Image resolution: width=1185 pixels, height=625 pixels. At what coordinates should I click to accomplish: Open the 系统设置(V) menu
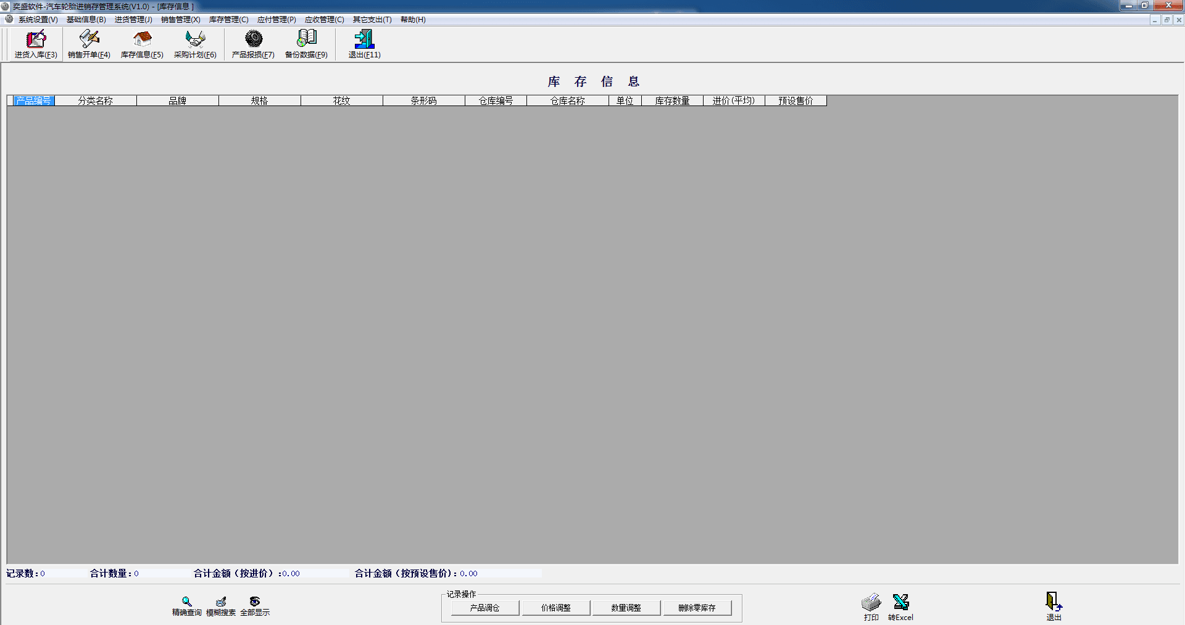[38, 20]
